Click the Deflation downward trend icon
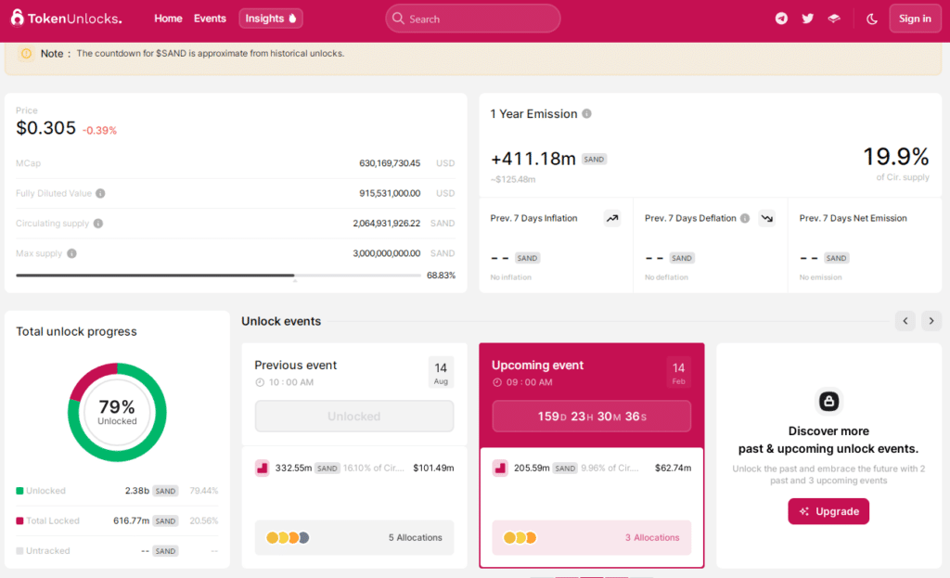The image size is (950, 578). tap(767, 218)
